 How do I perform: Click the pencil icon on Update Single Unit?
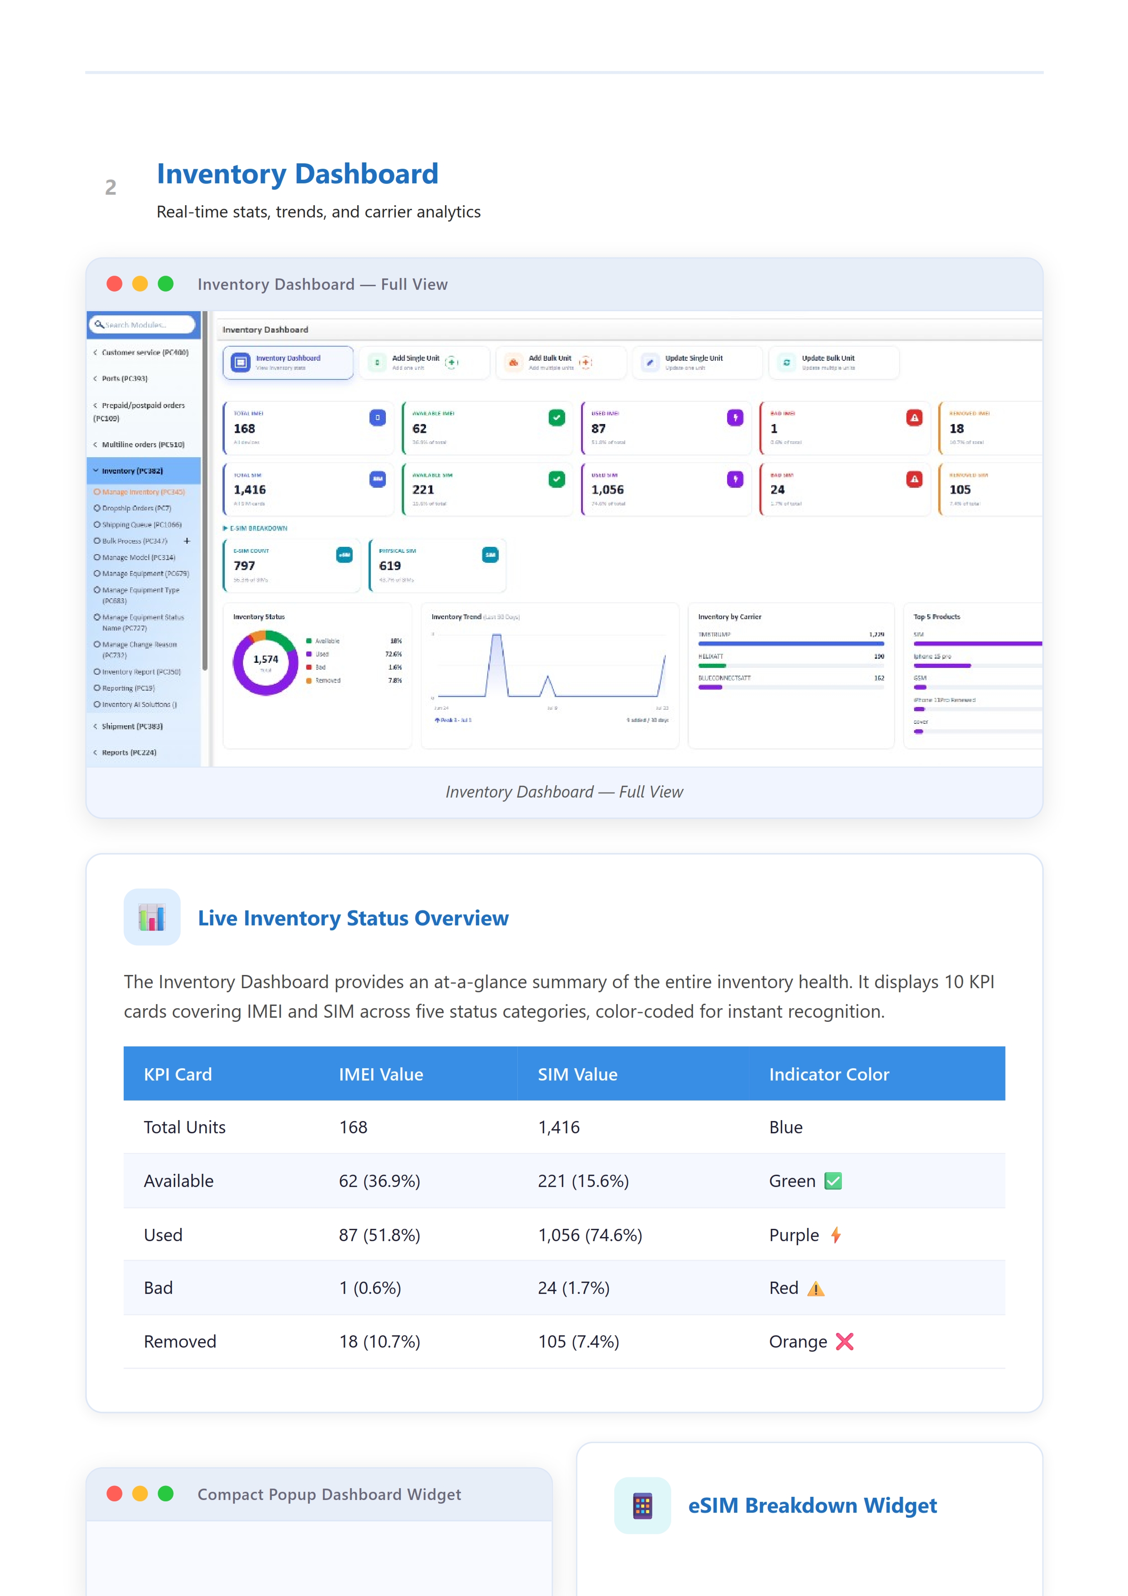[x=650, y=362]
